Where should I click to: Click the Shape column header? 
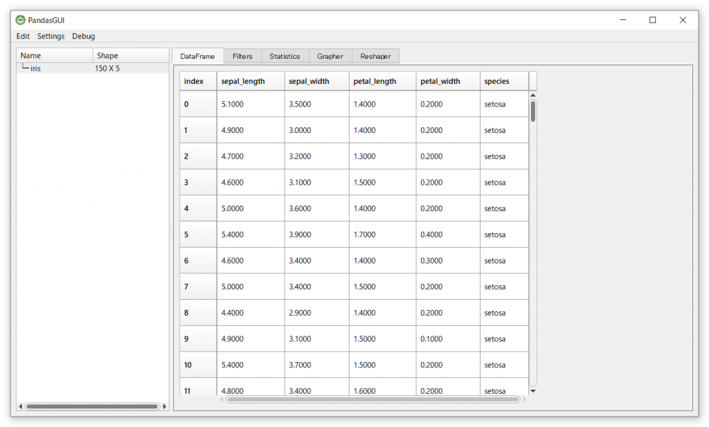pos(107,55)
